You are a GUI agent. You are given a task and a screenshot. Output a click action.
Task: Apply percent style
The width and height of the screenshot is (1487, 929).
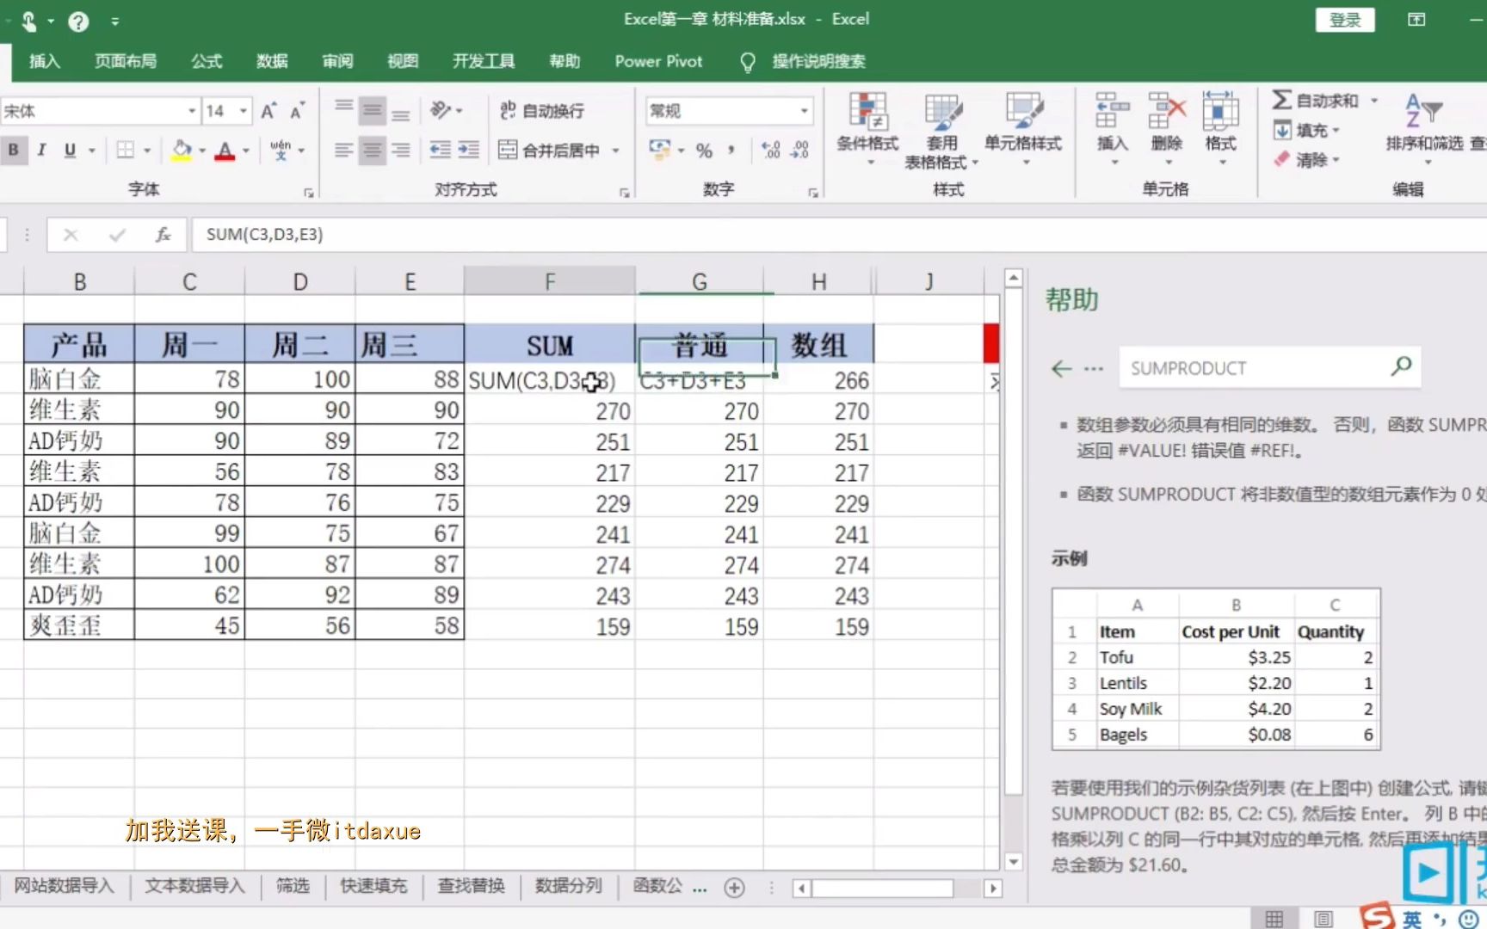pyautogui.click(x=704, y=151)
